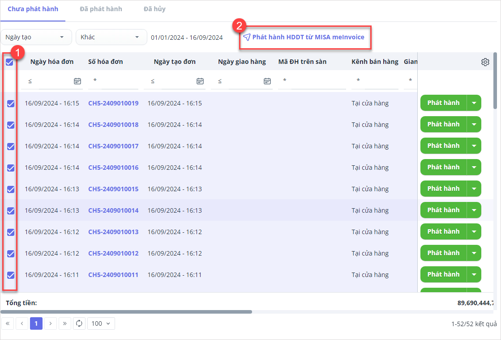Switch to the Đã phát hành tab
Image resolution: width=501 pixels, height=340 pixels.
click(x=101, y=9)
